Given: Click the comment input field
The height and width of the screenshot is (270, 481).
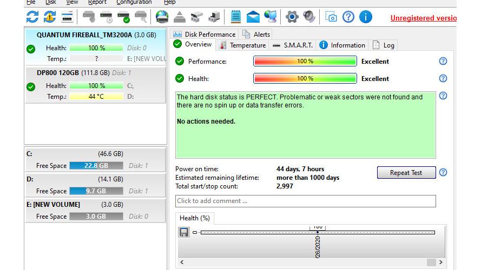Looking at the screenshot, I should coord(306,201).
